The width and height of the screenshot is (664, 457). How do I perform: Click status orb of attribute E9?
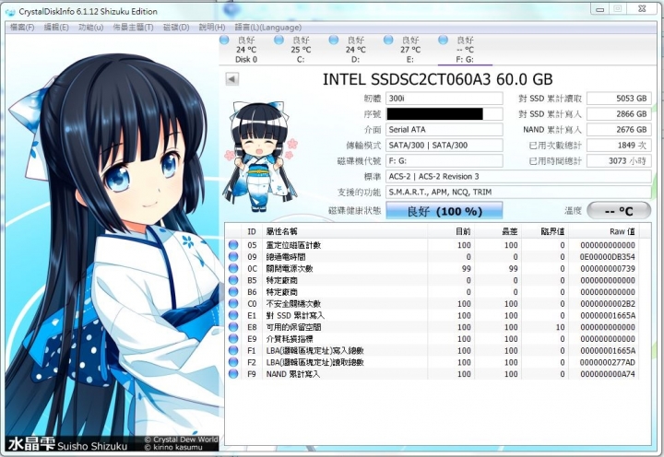click(233, 338)
